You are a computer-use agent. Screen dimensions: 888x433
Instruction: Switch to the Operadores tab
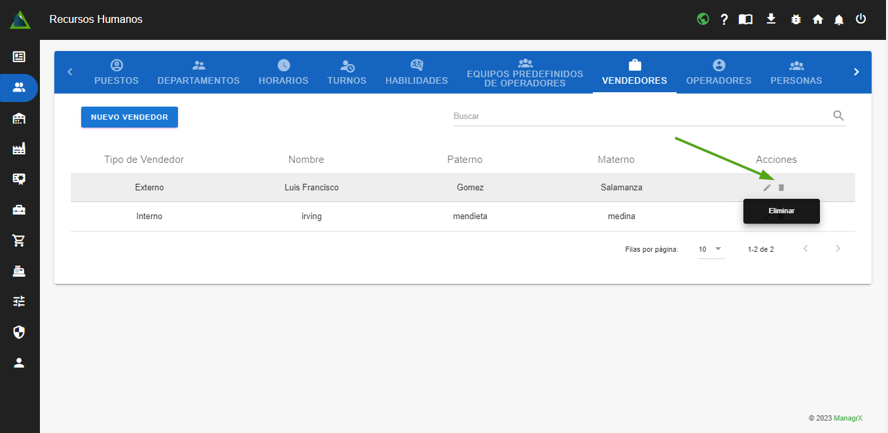pos(719,73)
